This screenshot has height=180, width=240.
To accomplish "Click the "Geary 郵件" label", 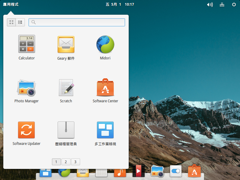I will [66, 58].
